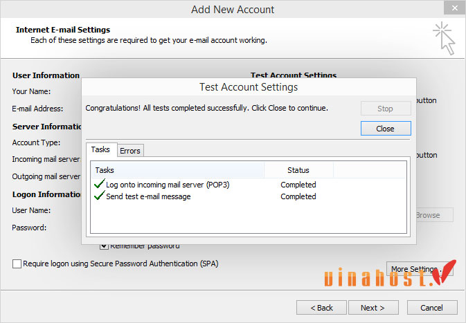Screen dimensions: 466x323
Task: Click the Completed status of Send test e-mail
Action: tap(298, 196)
